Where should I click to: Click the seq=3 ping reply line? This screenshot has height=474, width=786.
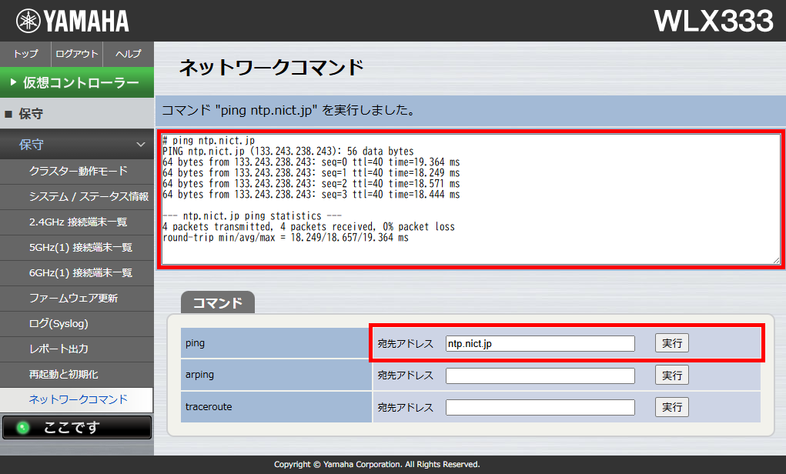(x=311, y=195)
